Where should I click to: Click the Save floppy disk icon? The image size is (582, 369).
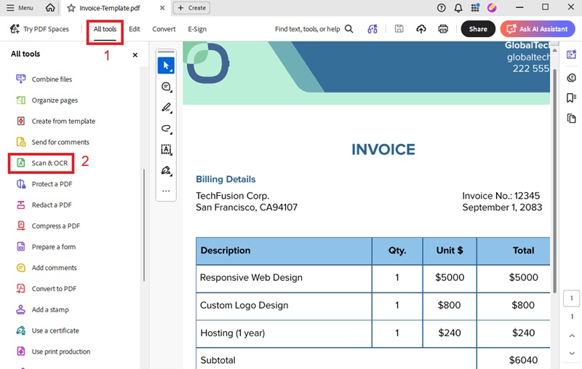pyautogui.click(x=399, y=29)
